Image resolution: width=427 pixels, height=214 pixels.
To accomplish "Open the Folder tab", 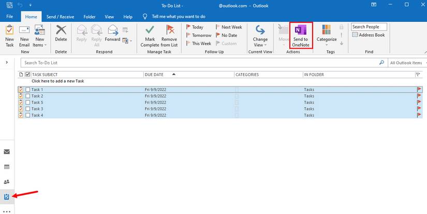I will [x=90, y=17].
